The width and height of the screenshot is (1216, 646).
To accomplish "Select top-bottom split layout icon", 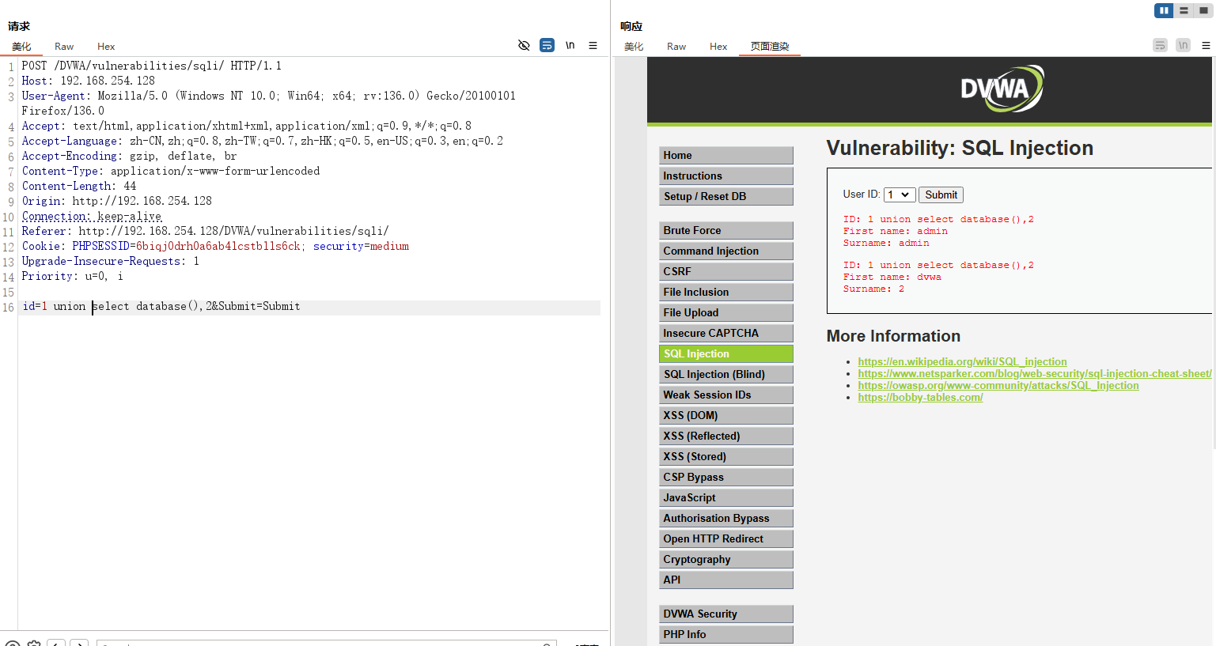I will 1184,10.
